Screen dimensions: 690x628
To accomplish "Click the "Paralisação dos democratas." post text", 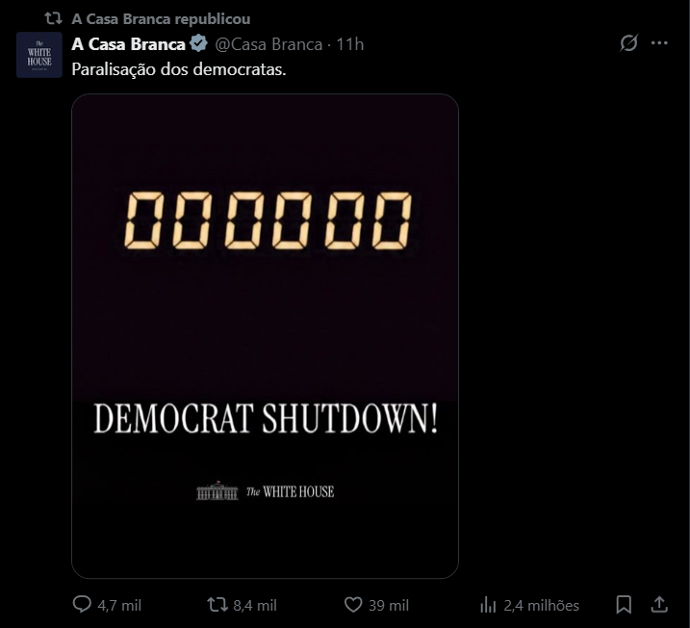I will [x=179, y=69].
